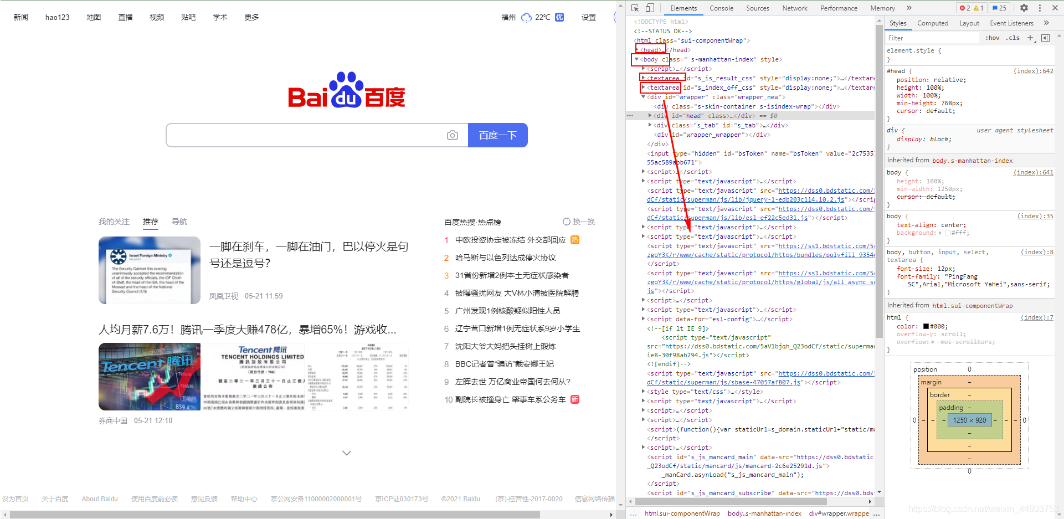Open the Tencent stock chart thumbnail
This screenshot has width=1064, height=519.
150,377
